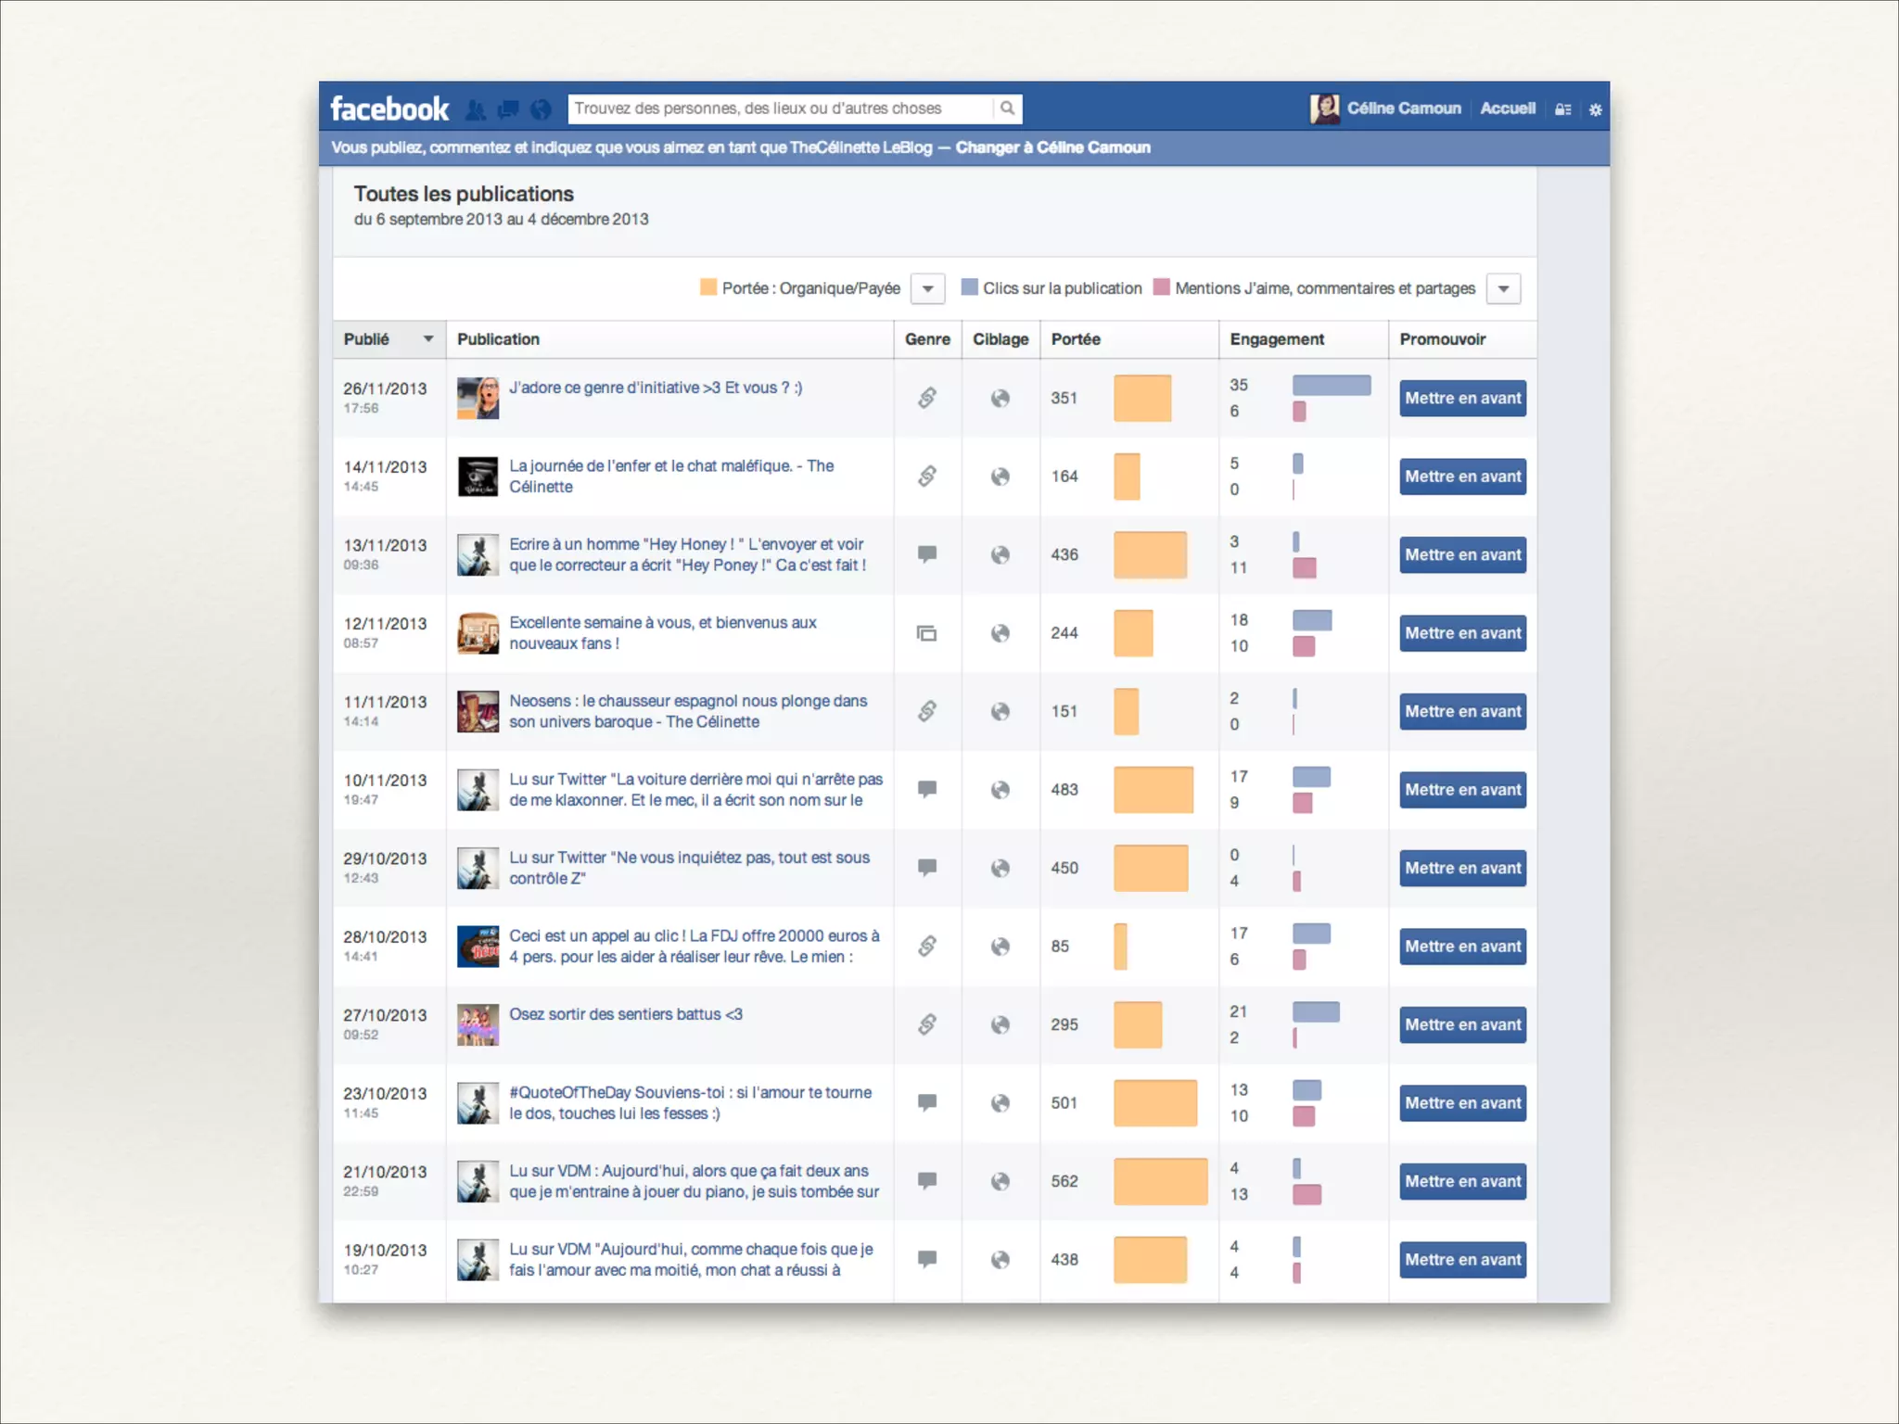Click link-type icon for 26/11/2013 post
This screenshot has height=1424, width=1899.
click(926, 398)
